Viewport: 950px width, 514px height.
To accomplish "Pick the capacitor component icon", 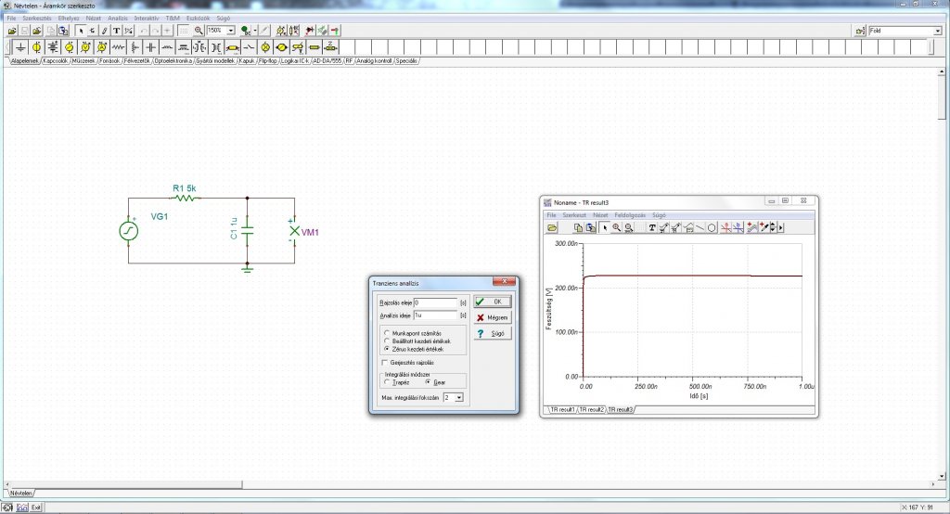I will 151,47.
